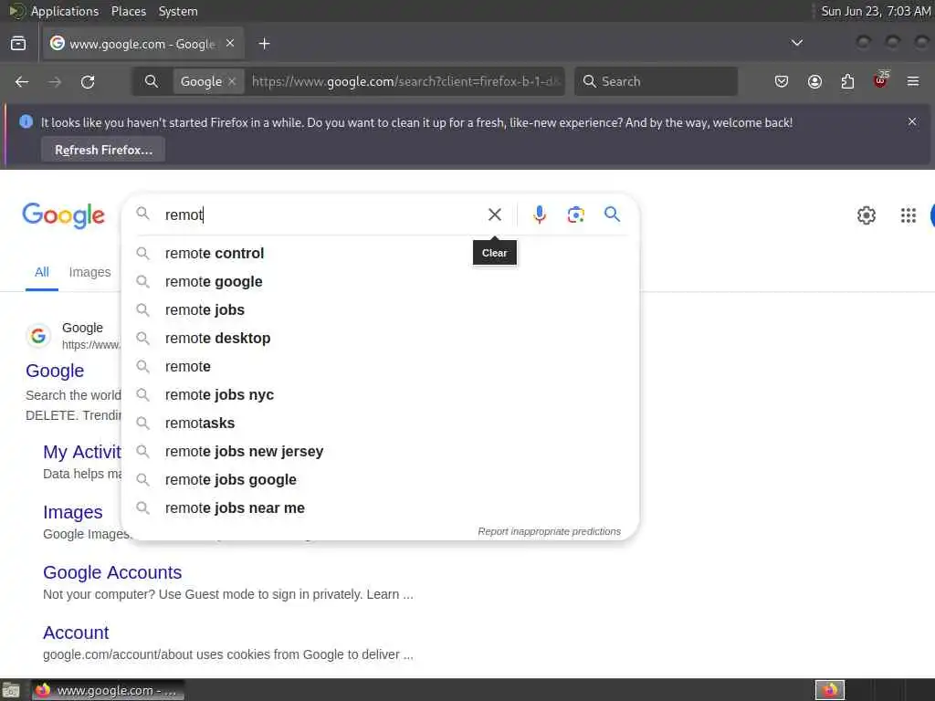This screenshot has height=701, width=935.
Task: Open Search by image camera icon
Action: 575,214
